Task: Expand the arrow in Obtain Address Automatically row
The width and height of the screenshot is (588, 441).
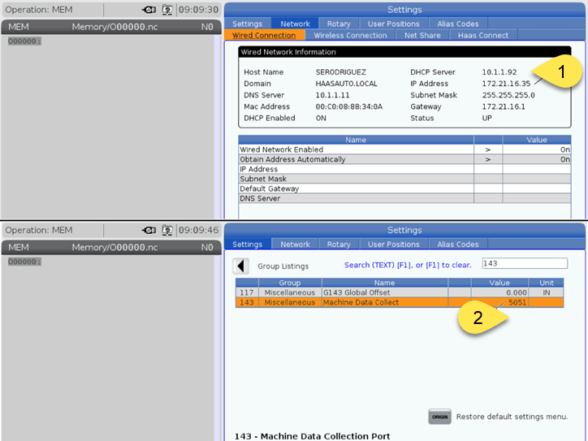Action: 487,159
